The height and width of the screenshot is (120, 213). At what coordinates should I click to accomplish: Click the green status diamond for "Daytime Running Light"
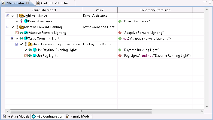(120, 50)
